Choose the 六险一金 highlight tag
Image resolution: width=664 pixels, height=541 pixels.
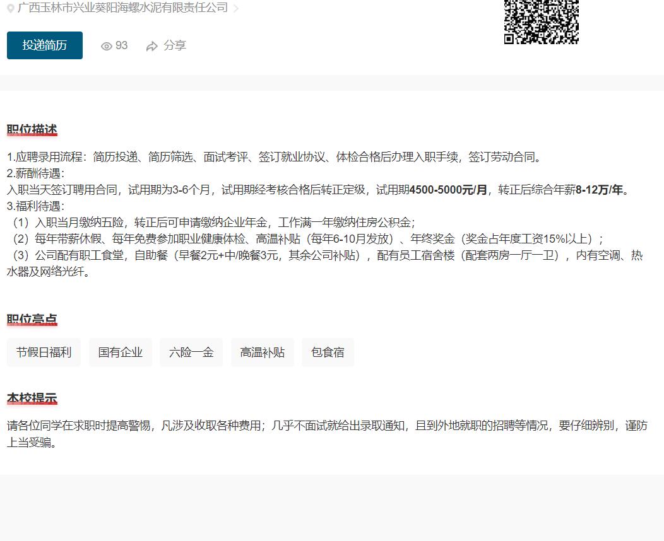[x=191, y=352]
